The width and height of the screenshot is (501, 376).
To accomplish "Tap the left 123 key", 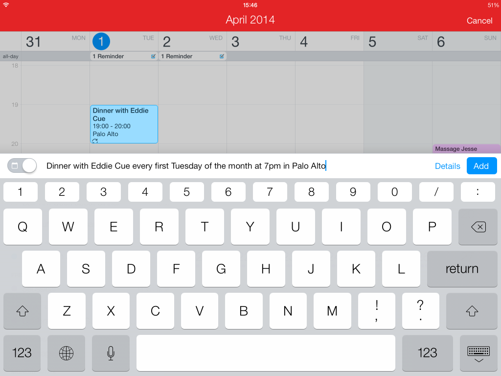I will (22, 353).
